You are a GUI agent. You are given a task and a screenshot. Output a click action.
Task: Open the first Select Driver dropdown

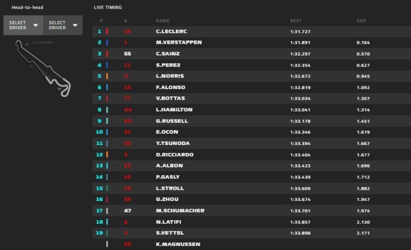point(23,25)
